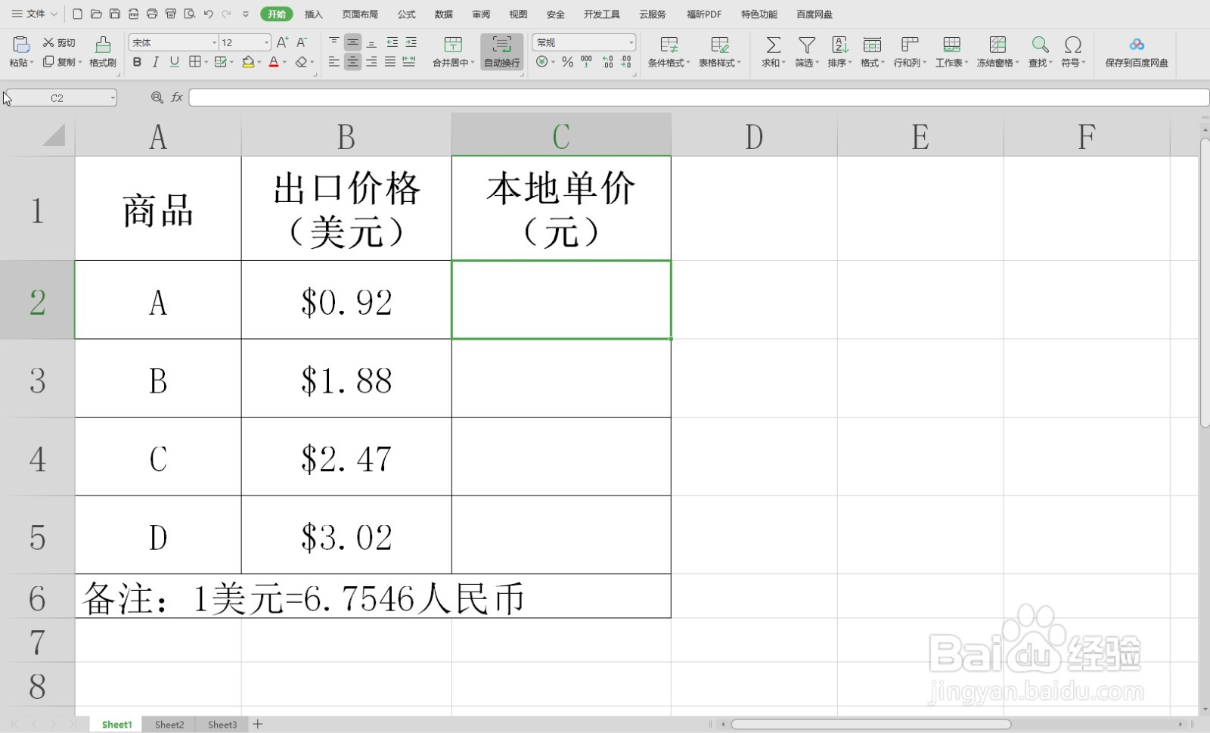
Task: Switch to the 数据 tab
Action: pyautogui.click(x=444, y=14)
